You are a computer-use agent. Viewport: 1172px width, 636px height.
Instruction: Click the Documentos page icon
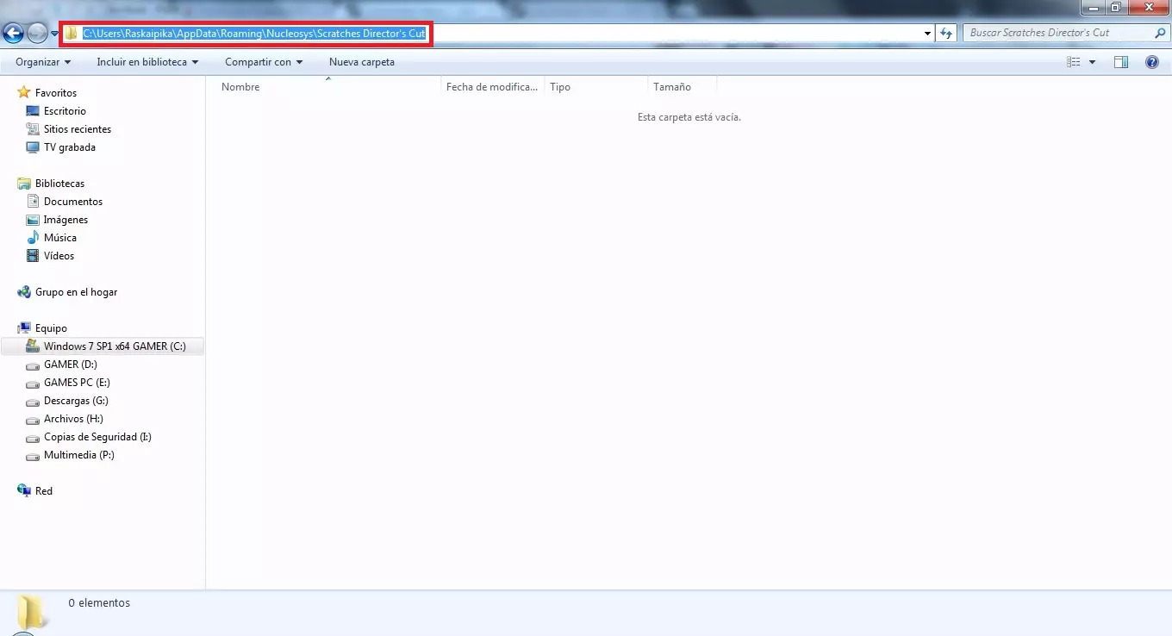(x=33, y=202)
